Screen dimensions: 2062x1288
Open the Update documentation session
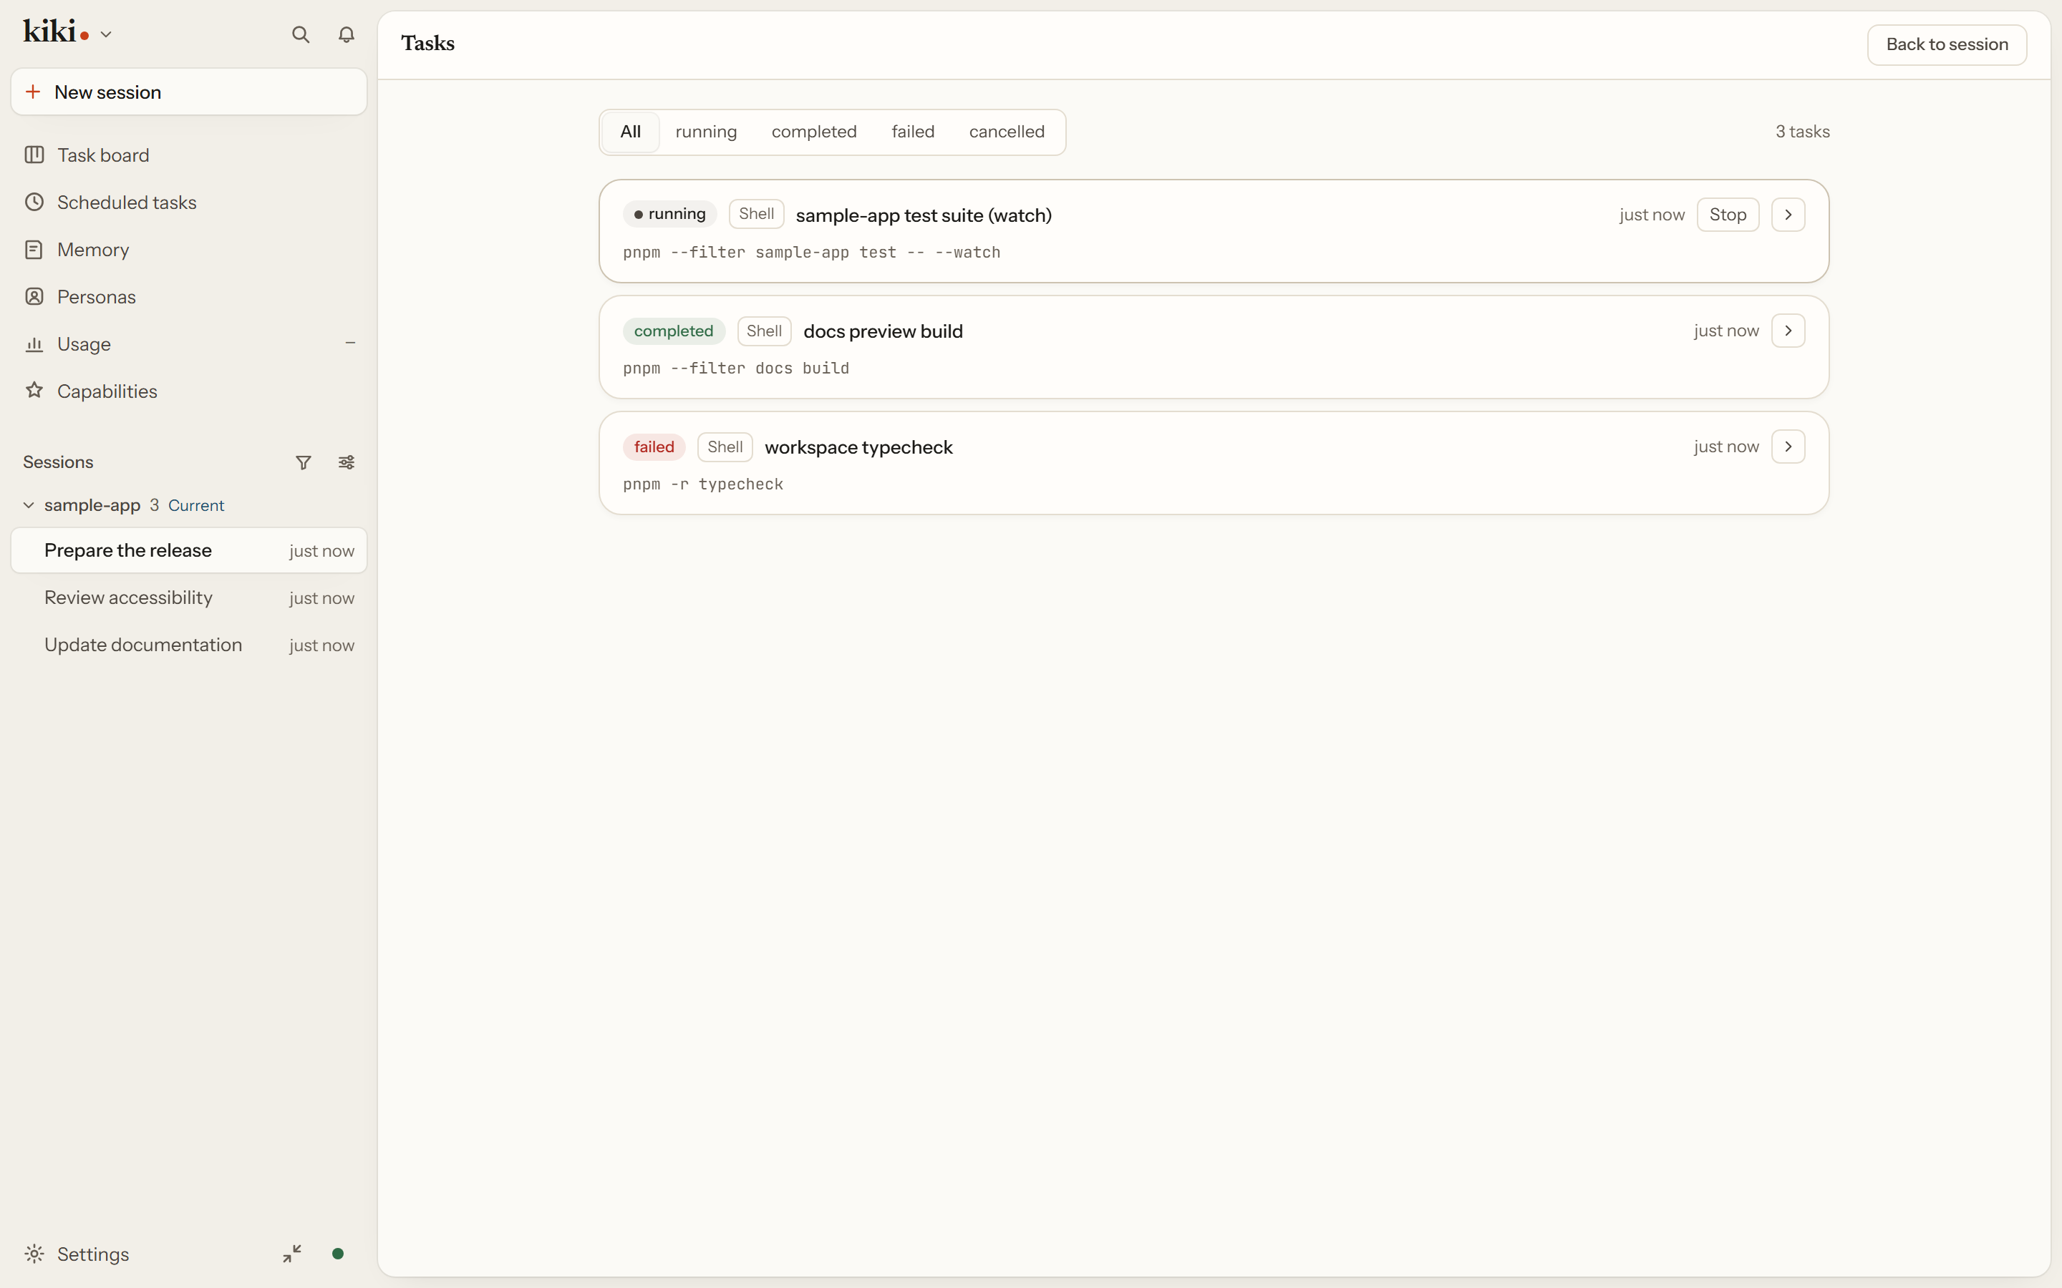189,645
